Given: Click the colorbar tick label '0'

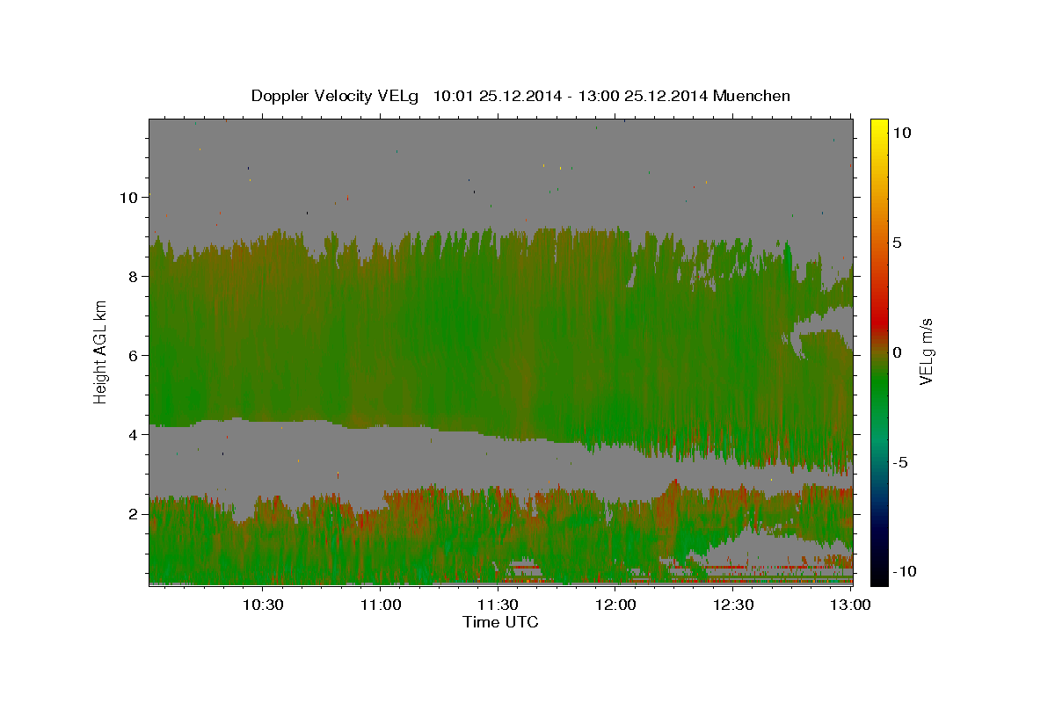Looking at the screenshot, I should tap(898, 352).
